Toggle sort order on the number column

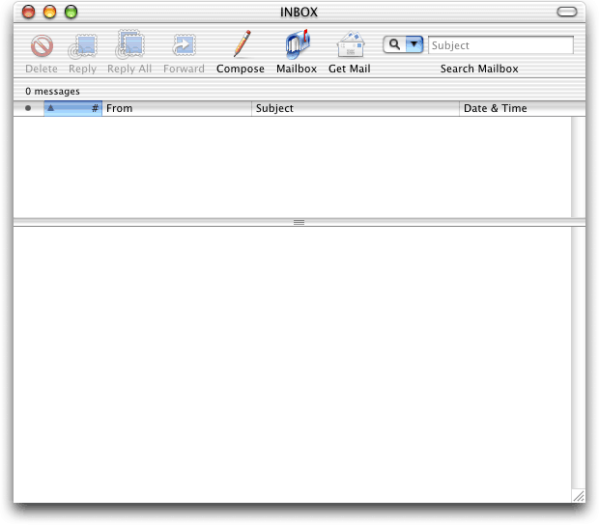point(72,108)
